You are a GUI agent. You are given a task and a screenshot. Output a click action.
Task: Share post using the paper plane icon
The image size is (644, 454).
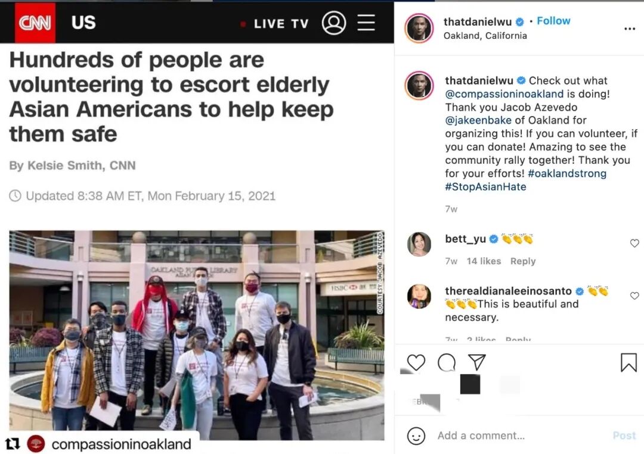[477, 362]
